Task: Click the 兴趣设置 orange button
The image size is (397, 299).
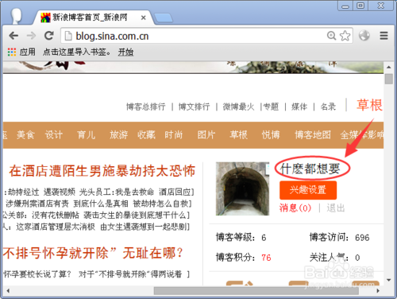Action: (308, 190)
